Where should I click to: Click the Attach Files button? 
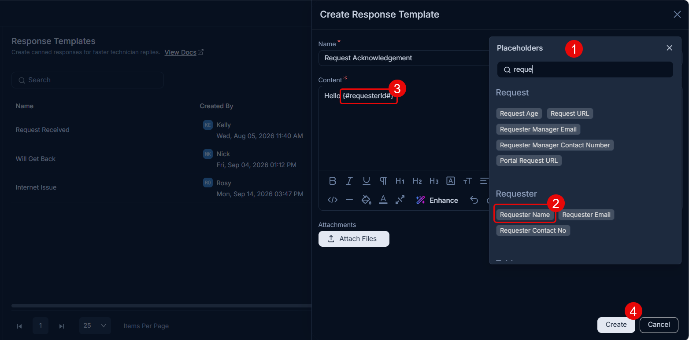(354, 239)
